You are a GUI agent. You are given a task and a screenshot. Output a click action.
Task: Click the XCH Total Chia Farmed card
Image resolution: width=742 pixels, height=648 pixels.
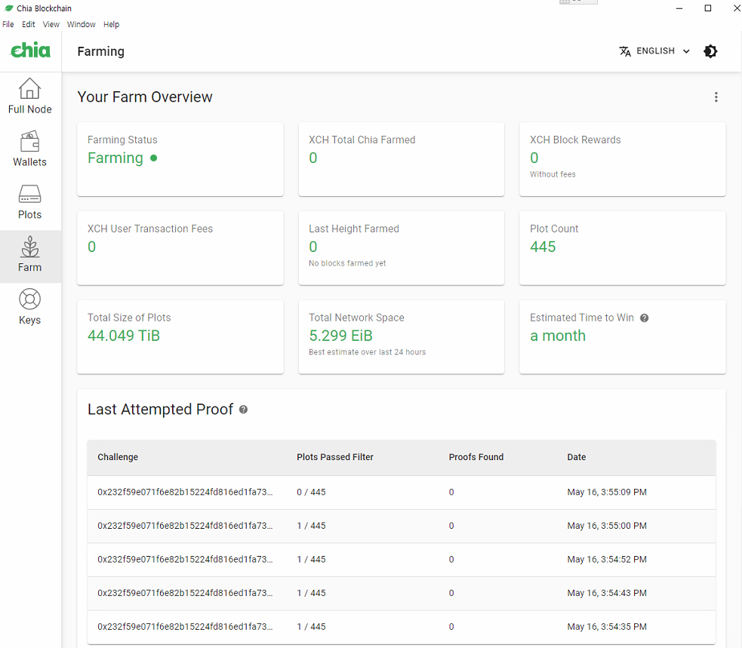402,159
